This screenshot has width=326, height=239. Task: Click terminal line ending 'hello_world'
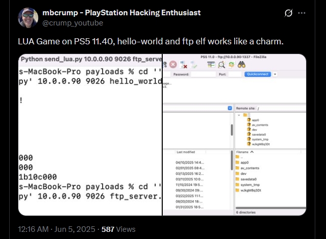pos(90,81)
